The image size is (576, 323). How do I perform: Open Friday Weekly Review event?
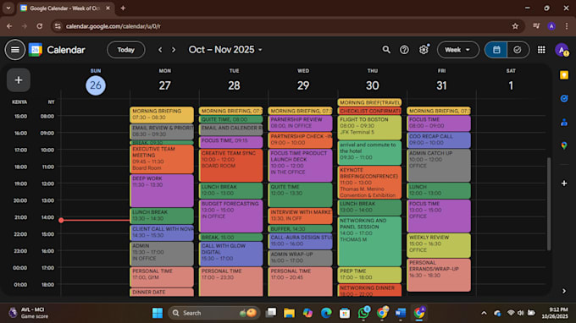click(x=439, y=245)
